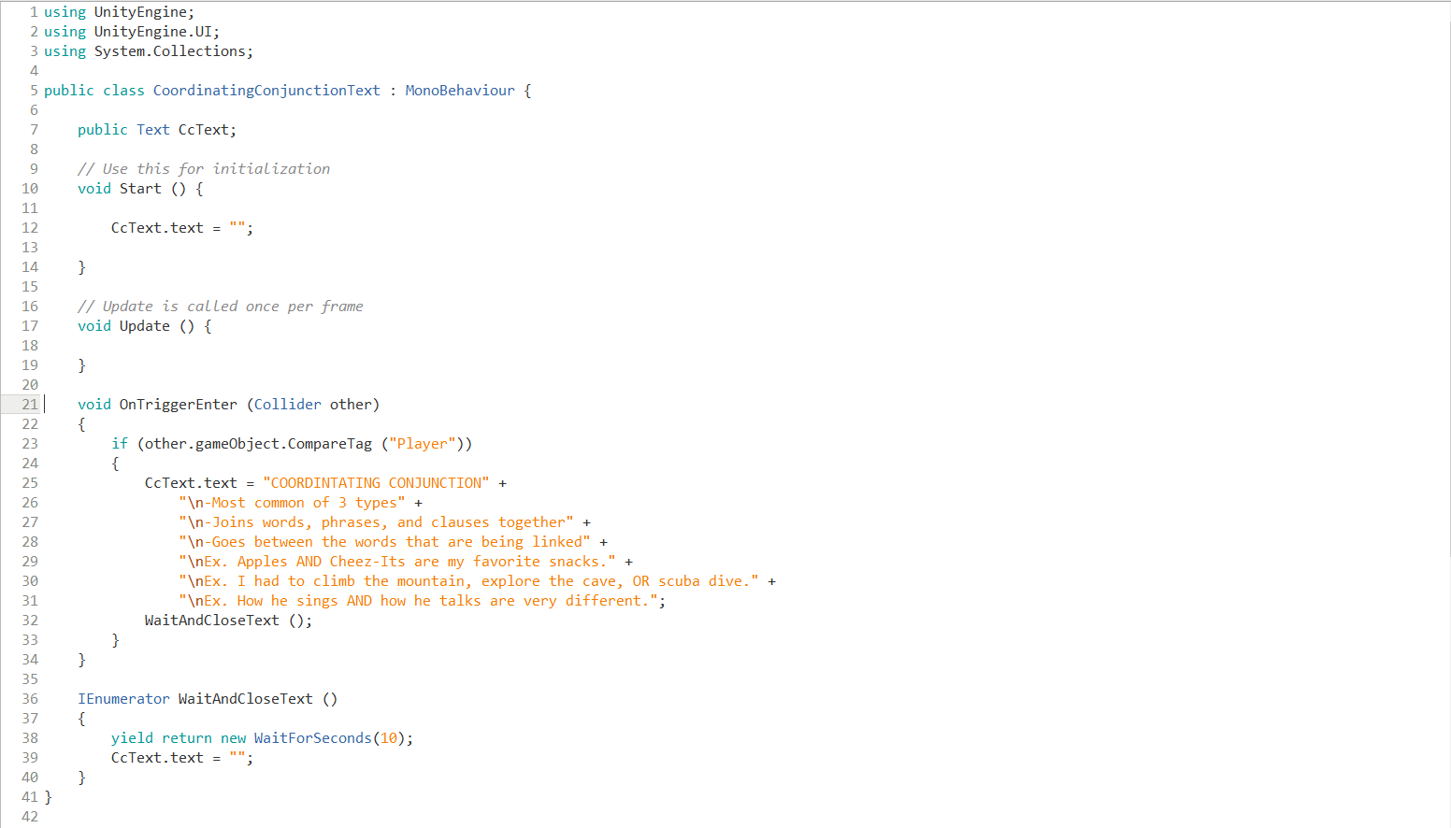Click the IEnumerator return type
Image resolution: width=1451 pixels, height=828 pixels.
tap(123, 699)
